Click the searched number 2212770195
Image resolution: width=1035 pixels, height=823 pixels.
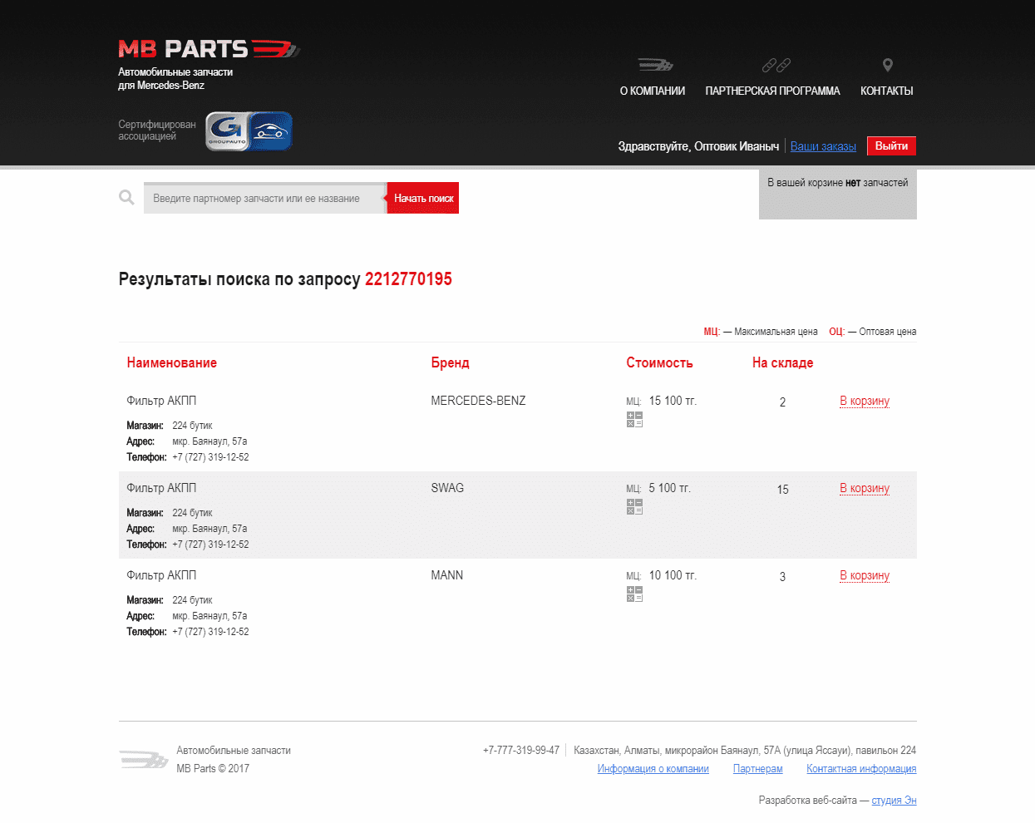(x=408, y=279)
